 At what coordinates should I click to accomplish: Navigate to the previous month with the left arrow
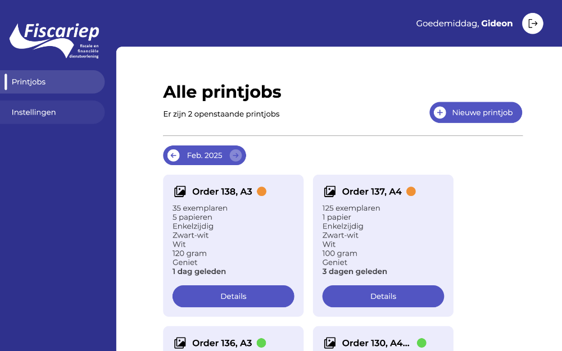tap(173, 155)
